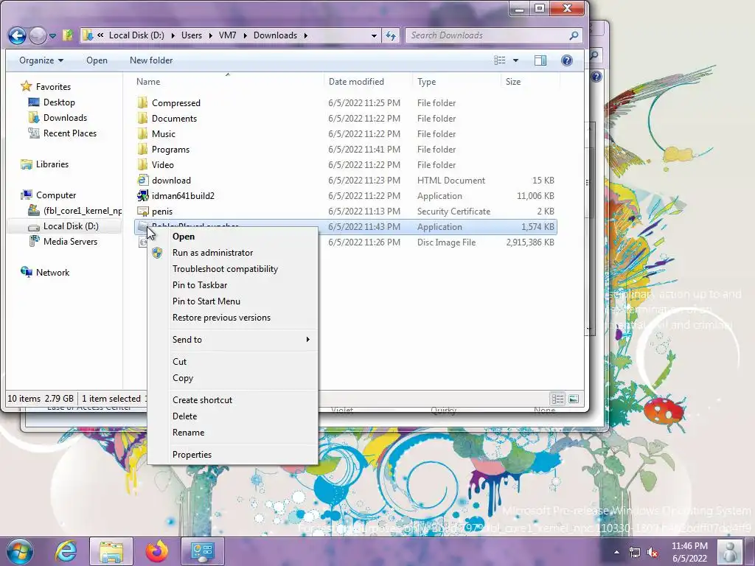Show hidden tray icons arrow

coord(616,552)
